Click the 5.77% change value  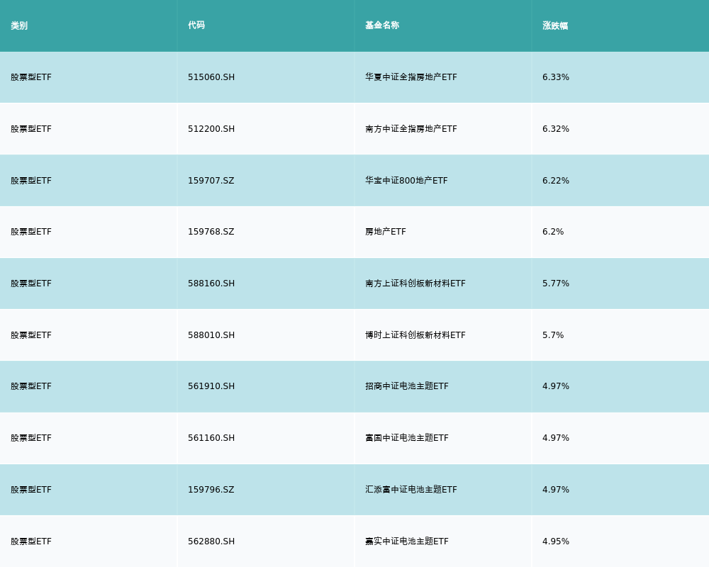556,283
